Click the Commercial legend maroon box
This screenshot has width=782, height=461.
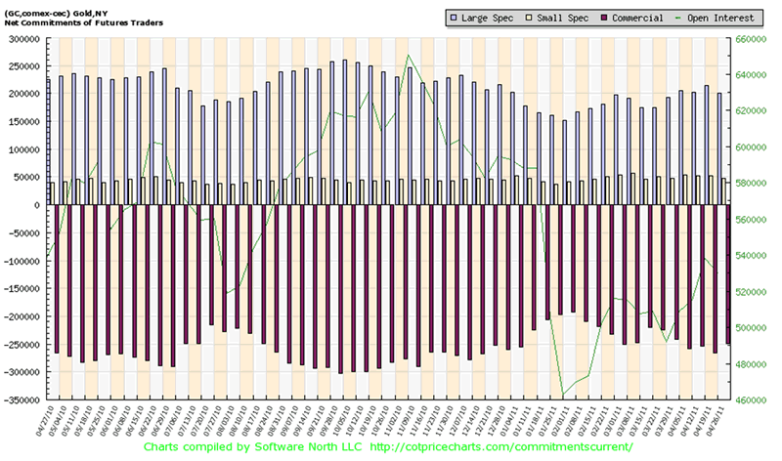tap(605, 18)
